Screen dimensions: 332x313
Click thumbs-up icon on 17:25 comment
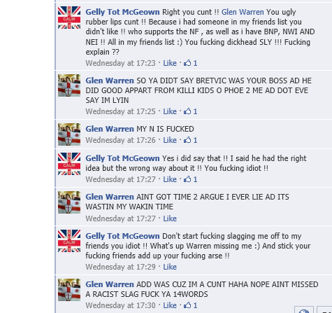click(187, 111)
